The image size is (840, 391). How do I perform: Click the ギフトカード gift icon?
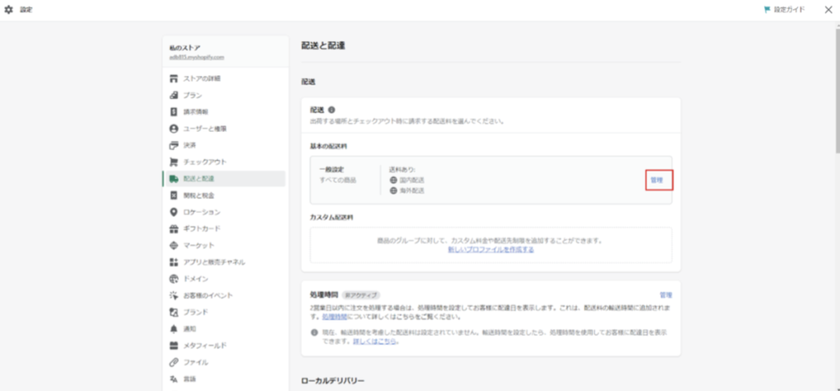(x=173, y=229)
